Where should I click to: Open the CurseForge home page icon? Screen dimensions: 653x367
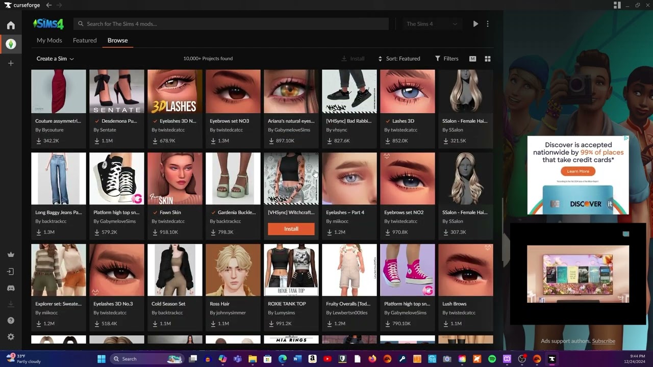[11, 25]
